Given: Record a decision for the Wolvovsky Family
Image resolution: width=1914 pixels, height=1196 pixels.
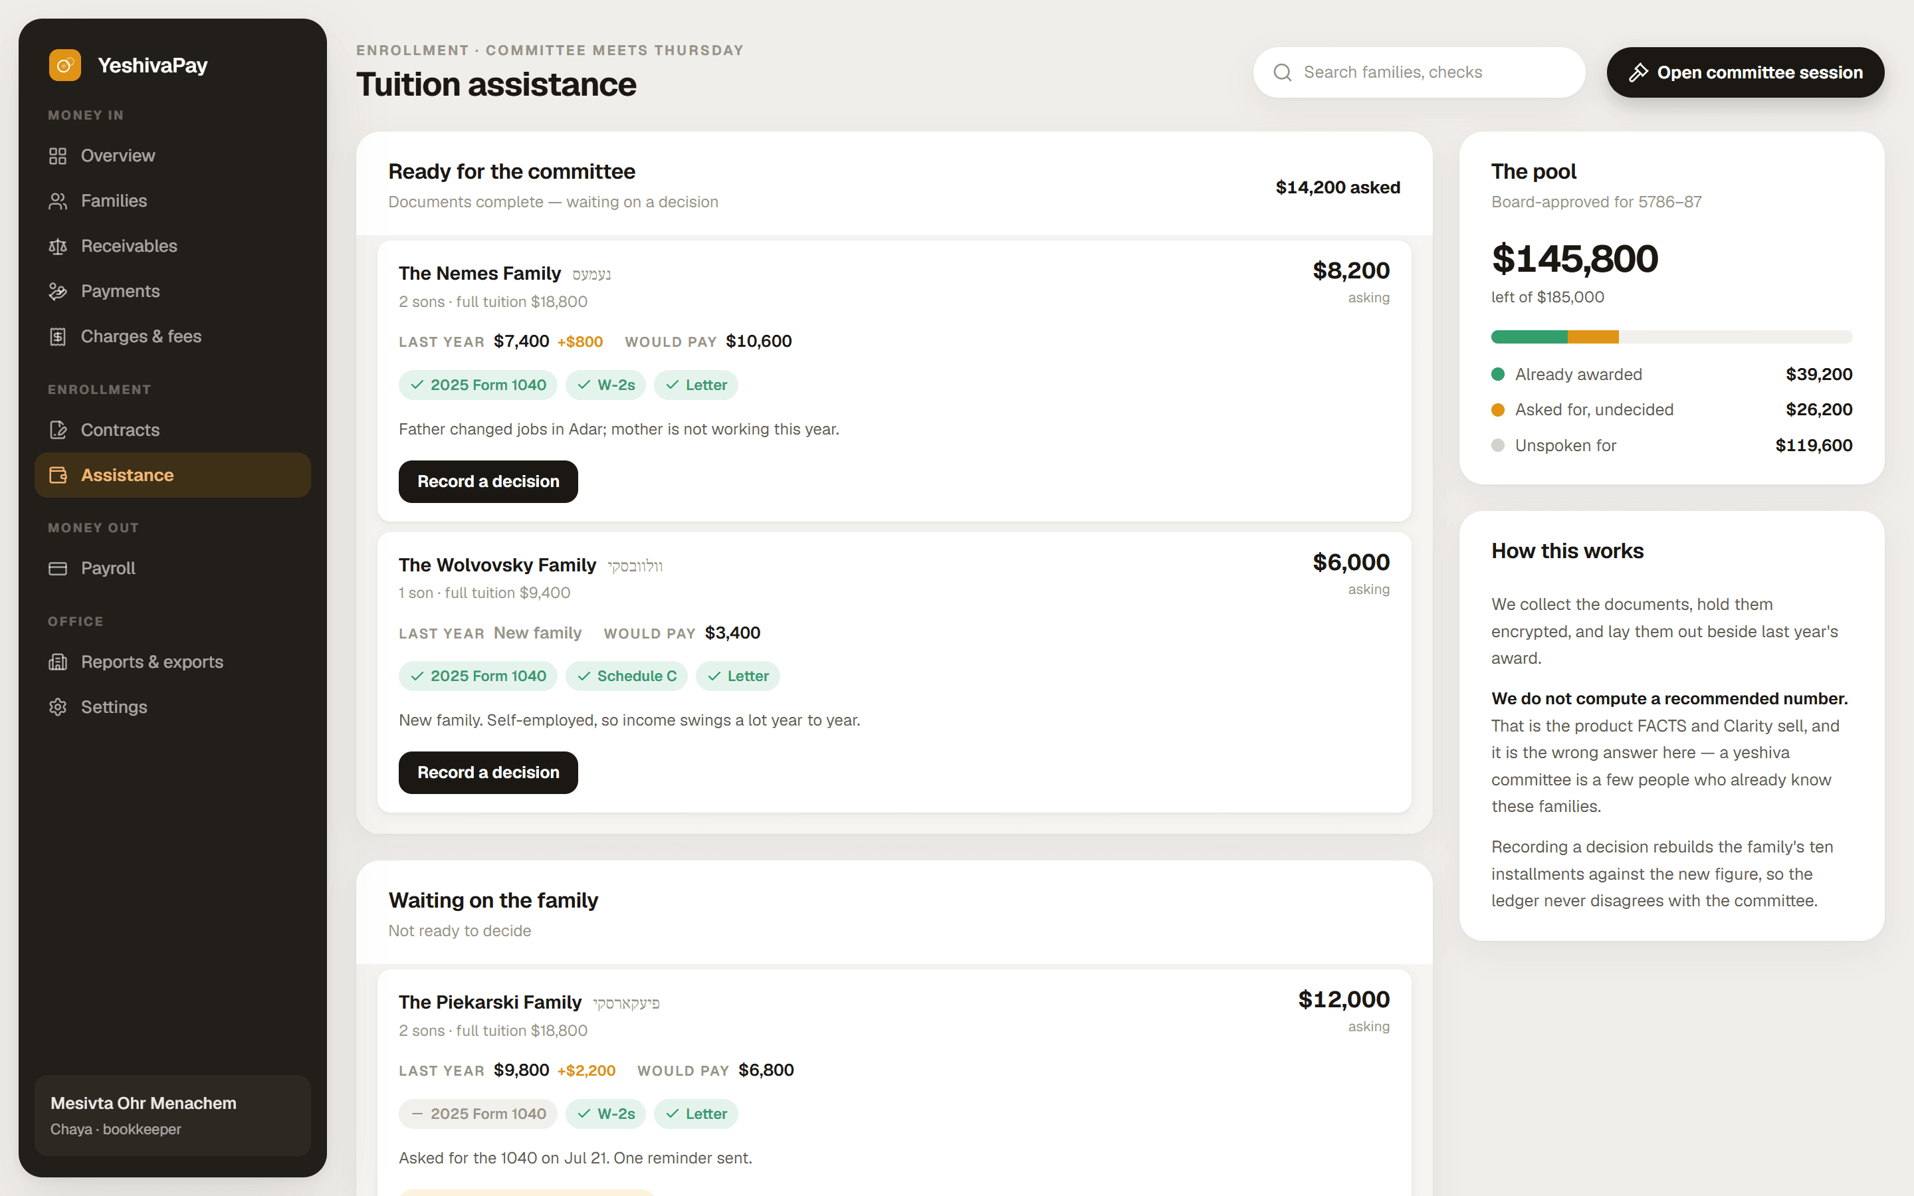Looking at the screenshot, I should tap(488, 772).
